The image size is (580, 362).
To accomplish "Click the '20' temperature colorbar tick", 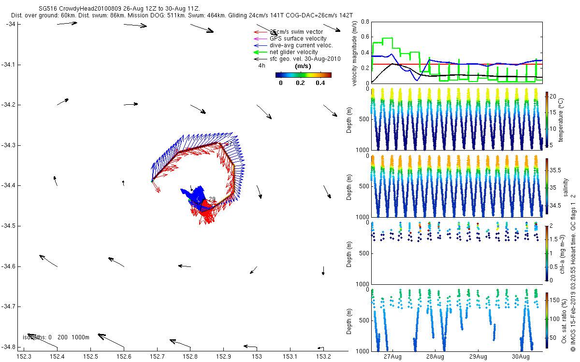I will pos(554,96).
